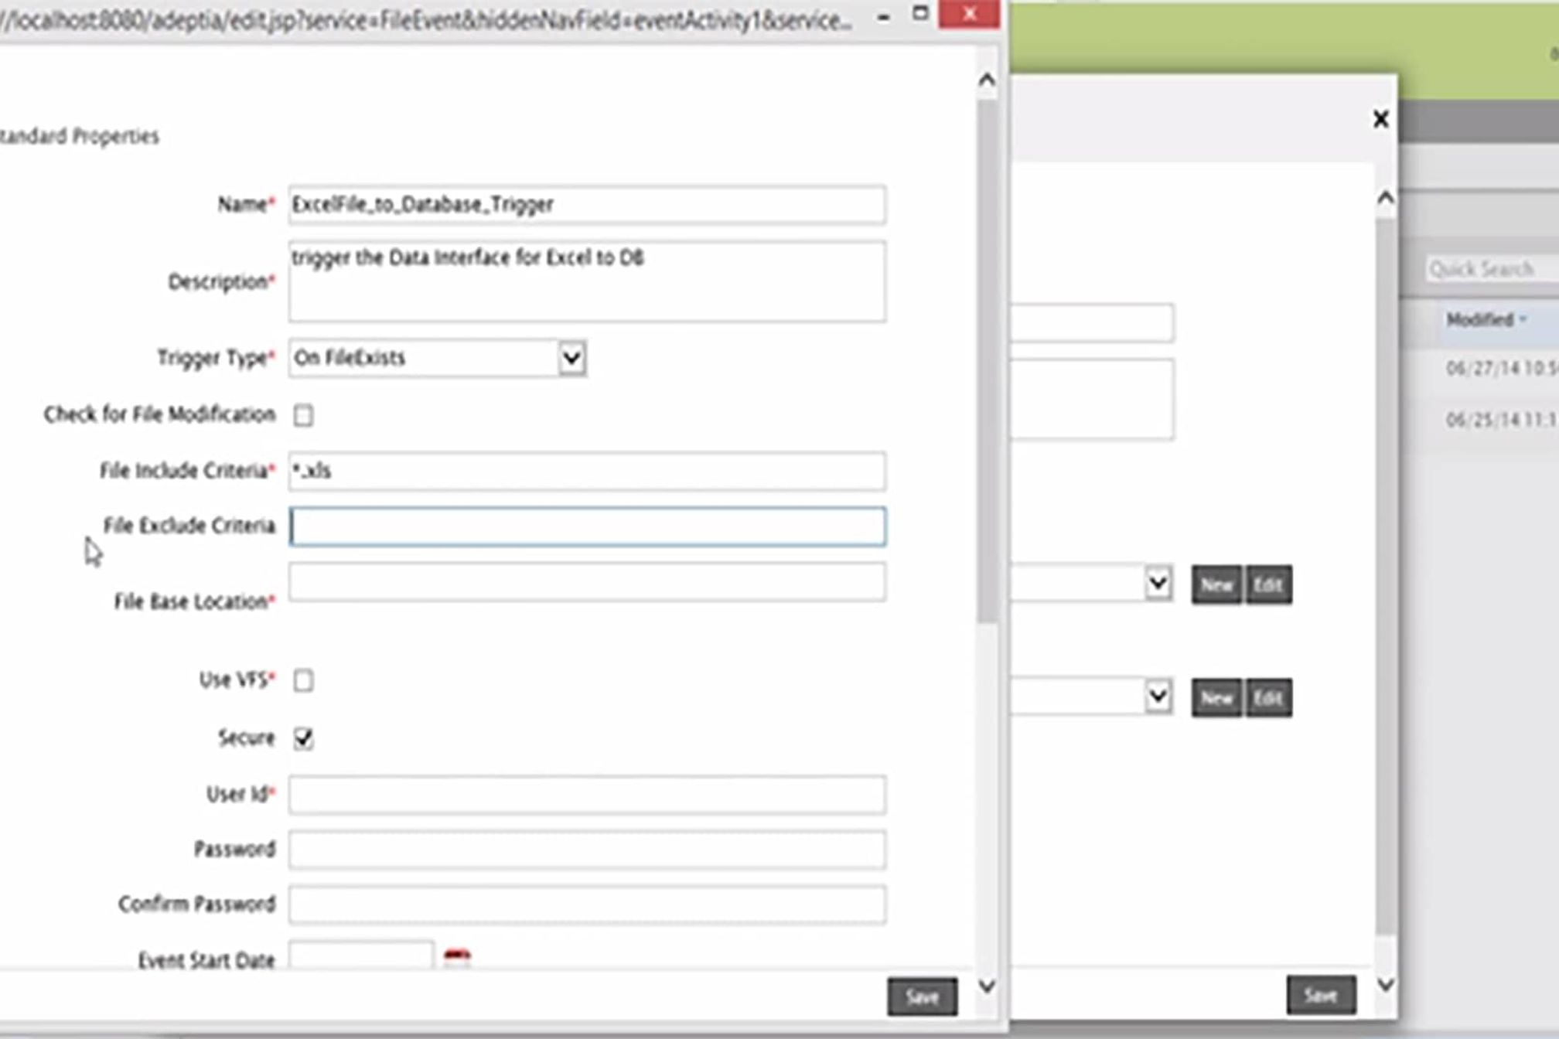Click the front dialog vertical scrollbar
Viewport: 1559px width, 1039px height.
[986, 363]
